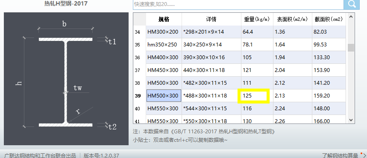The image size is (367, 158).
Task: Click detail cell *488×300×11×18
Action: point(211,96)
